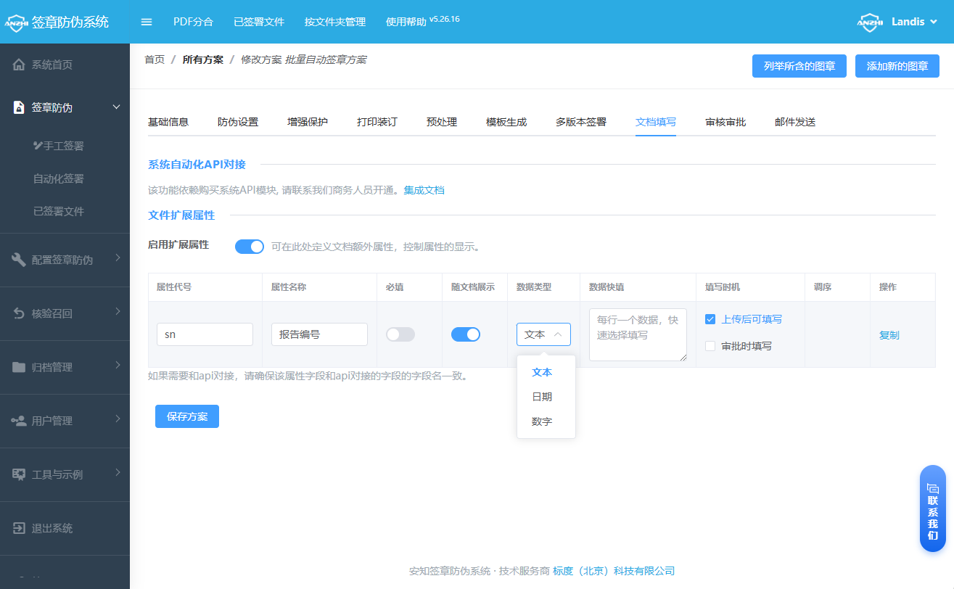Collapse the 文本 data type dropdown

[543, 334]
